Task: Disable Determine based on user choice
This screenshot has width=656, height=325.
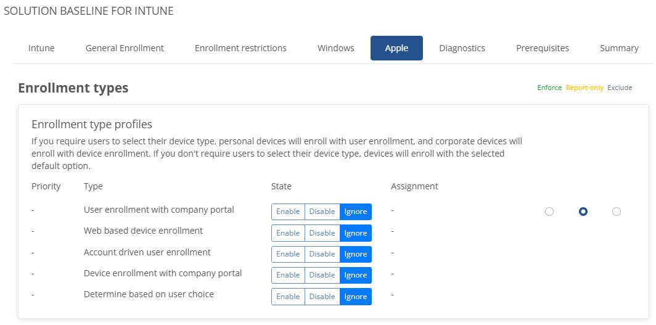Action: click(x=322, y=297)
